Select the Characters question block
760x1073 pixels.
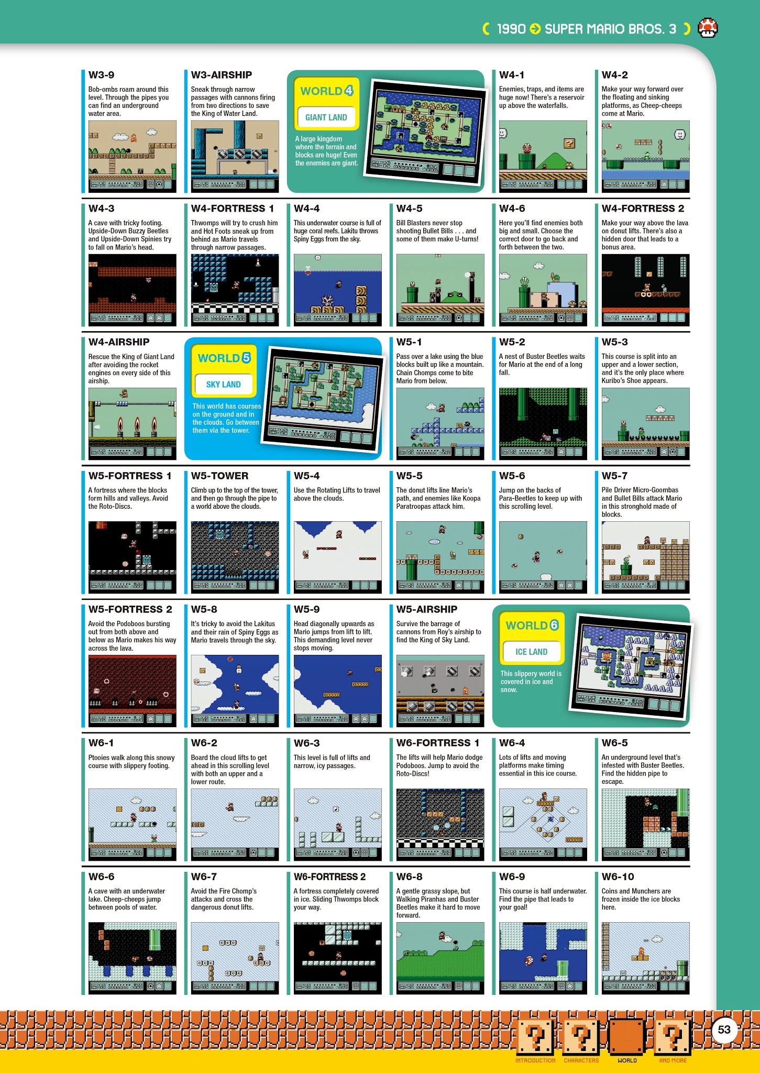click(x=581, y=1036)
